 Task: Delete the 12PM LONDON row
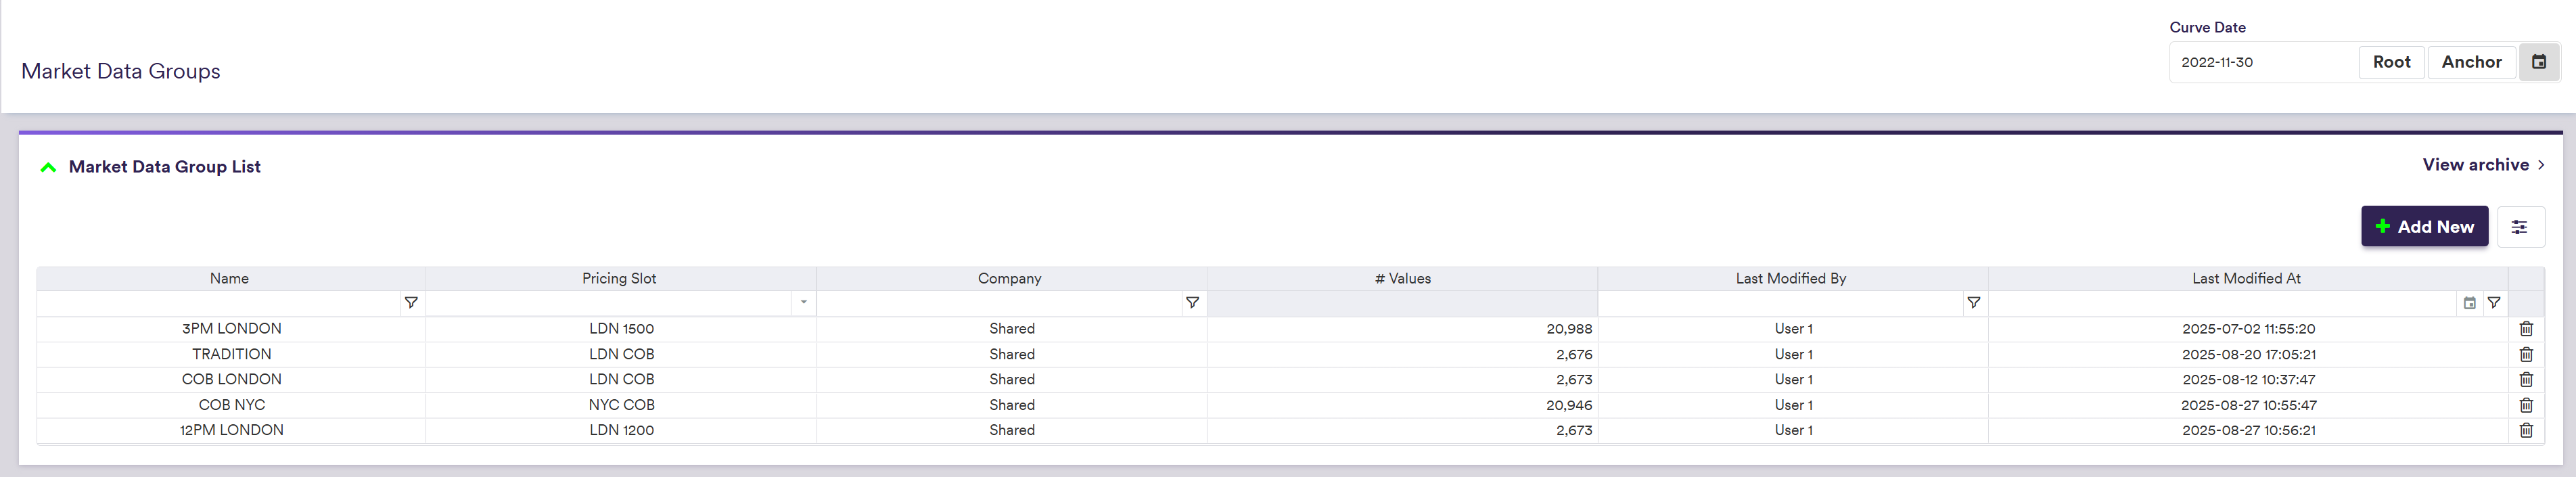pos(2526,430)
